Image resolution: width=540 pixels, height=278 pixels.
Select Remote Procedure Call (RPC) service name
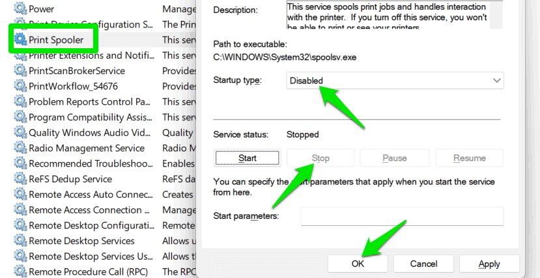(x=88, y=271)
